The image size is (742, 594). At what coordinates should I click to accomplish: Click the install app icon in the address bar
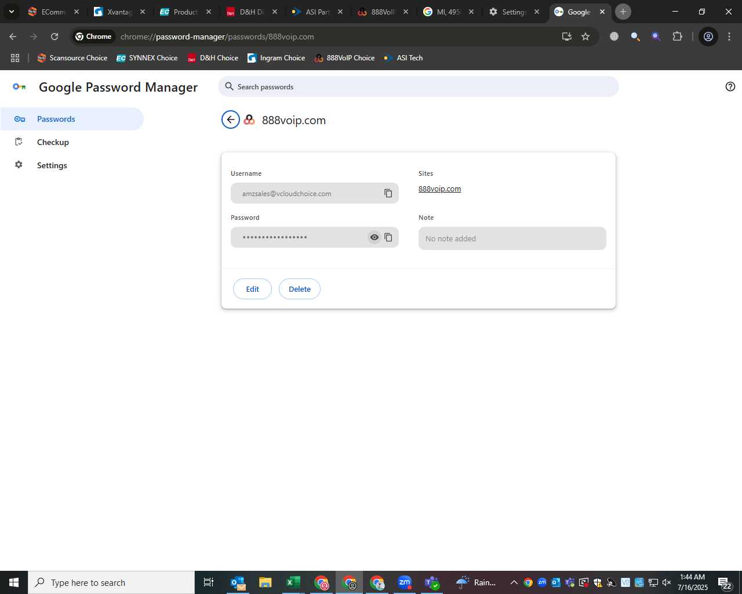[567, 37]
